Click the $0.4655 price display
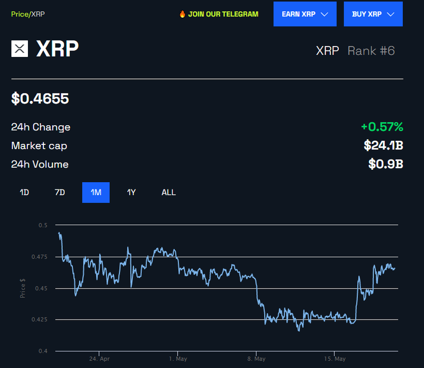The image size is (424, 368). [40, 98]
